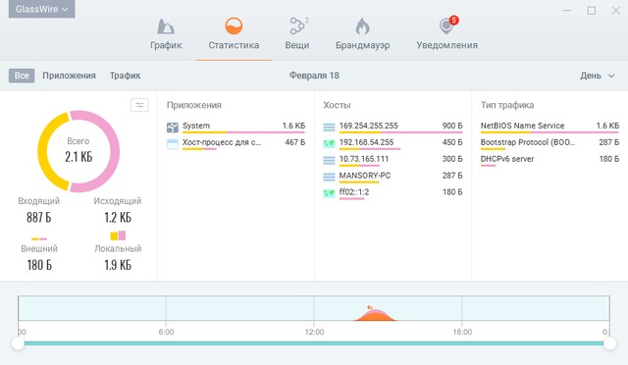Open the График tab label

(166, 45)
